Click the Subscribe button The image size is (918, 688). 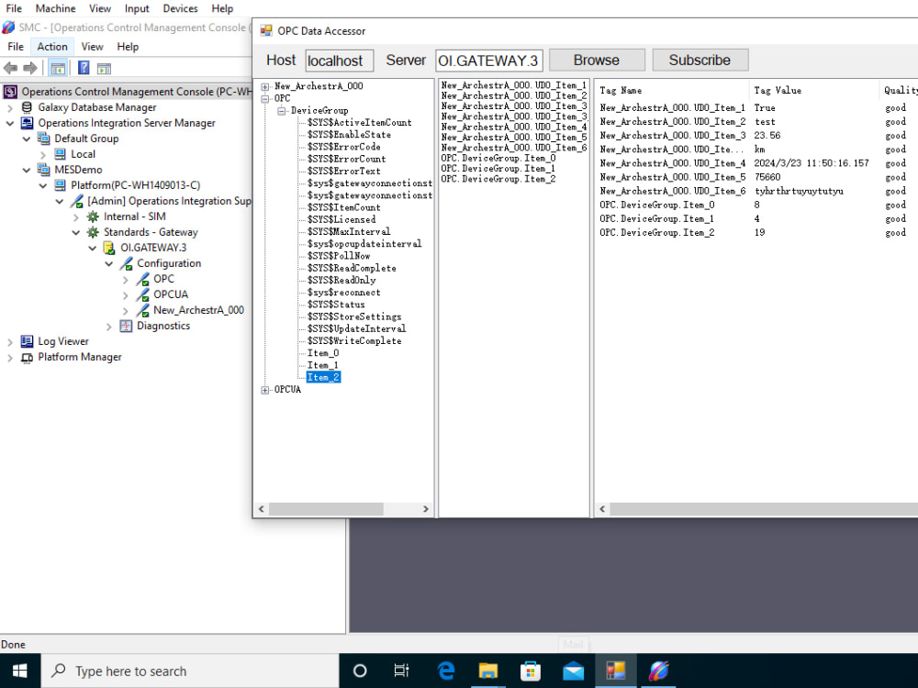700,60
